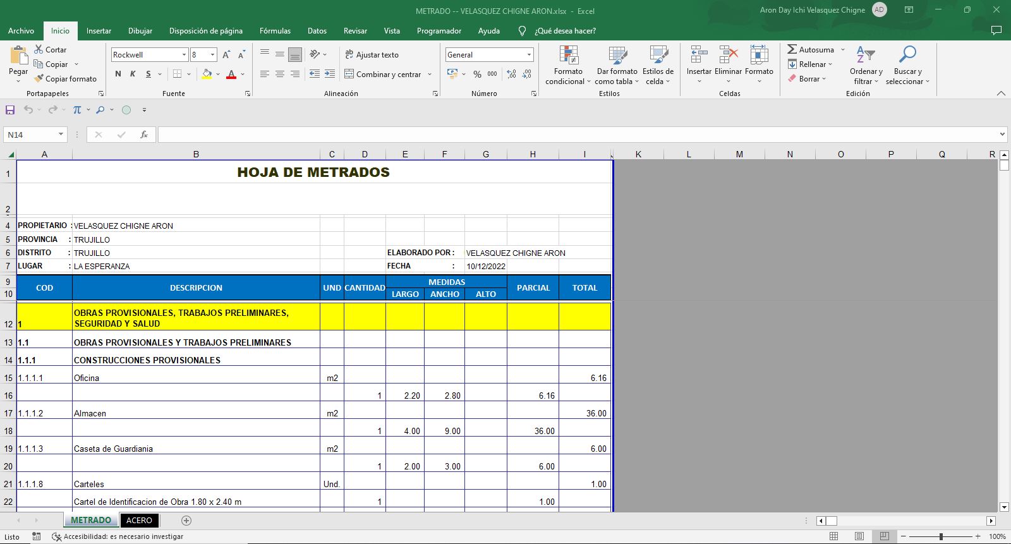Switch to Normal view icon in status bar

tap(834, 536)
